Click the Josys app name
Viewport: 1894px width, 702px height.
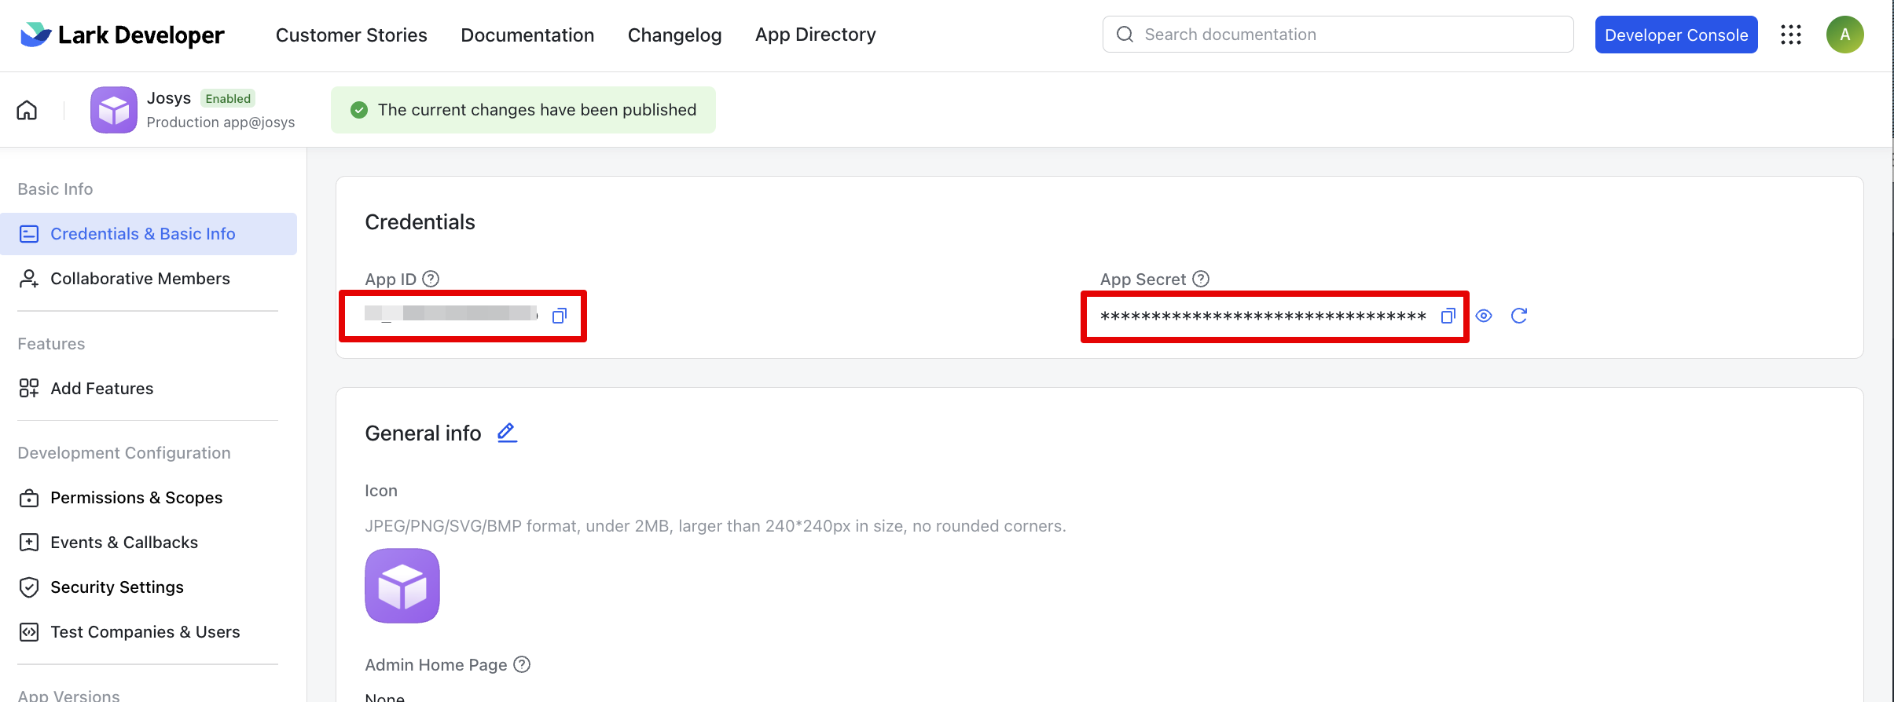point(169,98)
